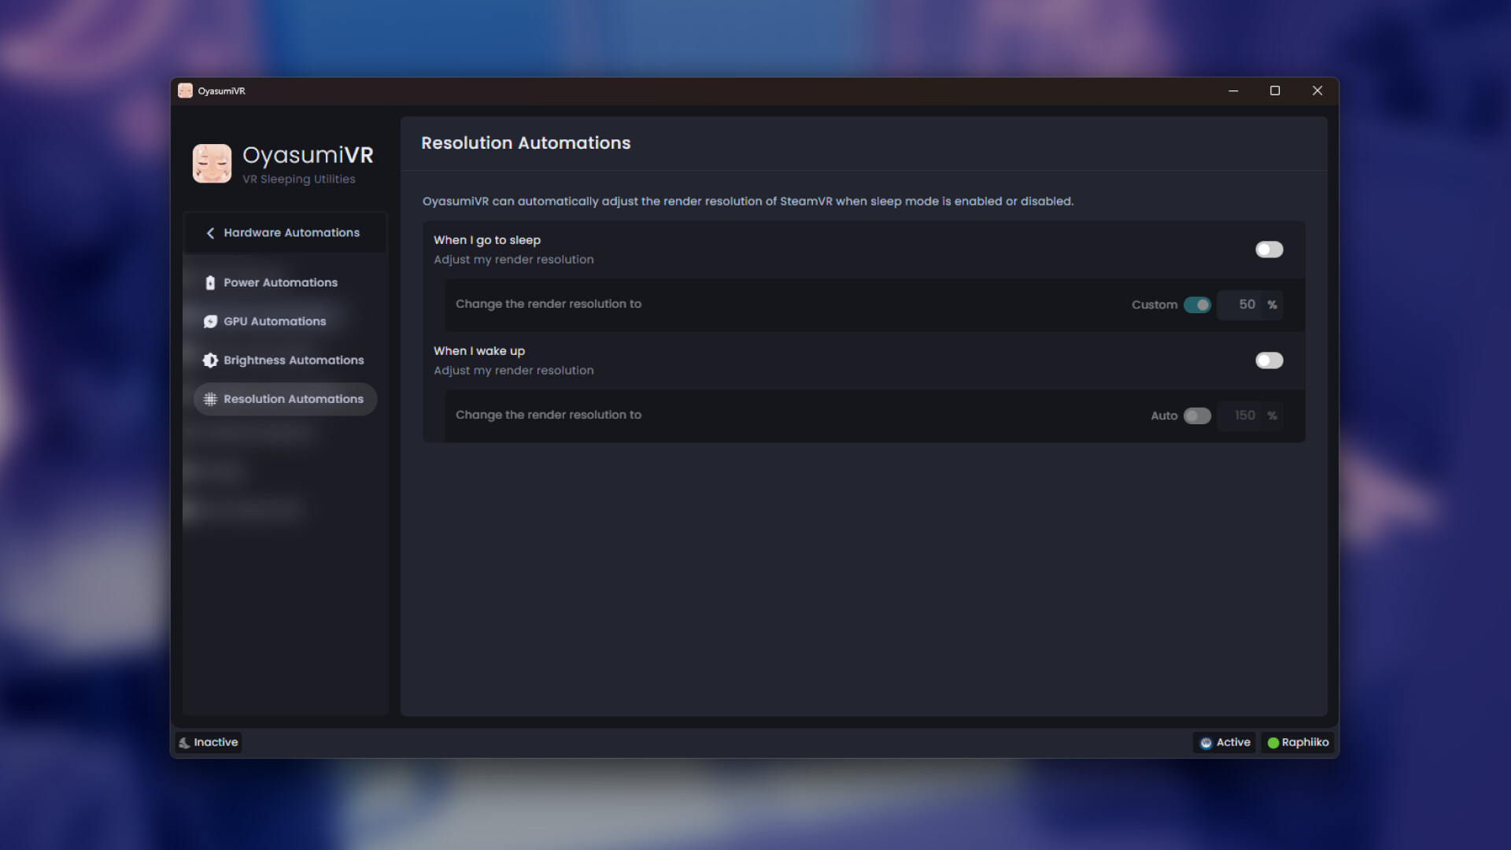This screenshot has height=850, width=1511.
Task: Enable resolution adjustment when waking up
Action: [1269, 360]
